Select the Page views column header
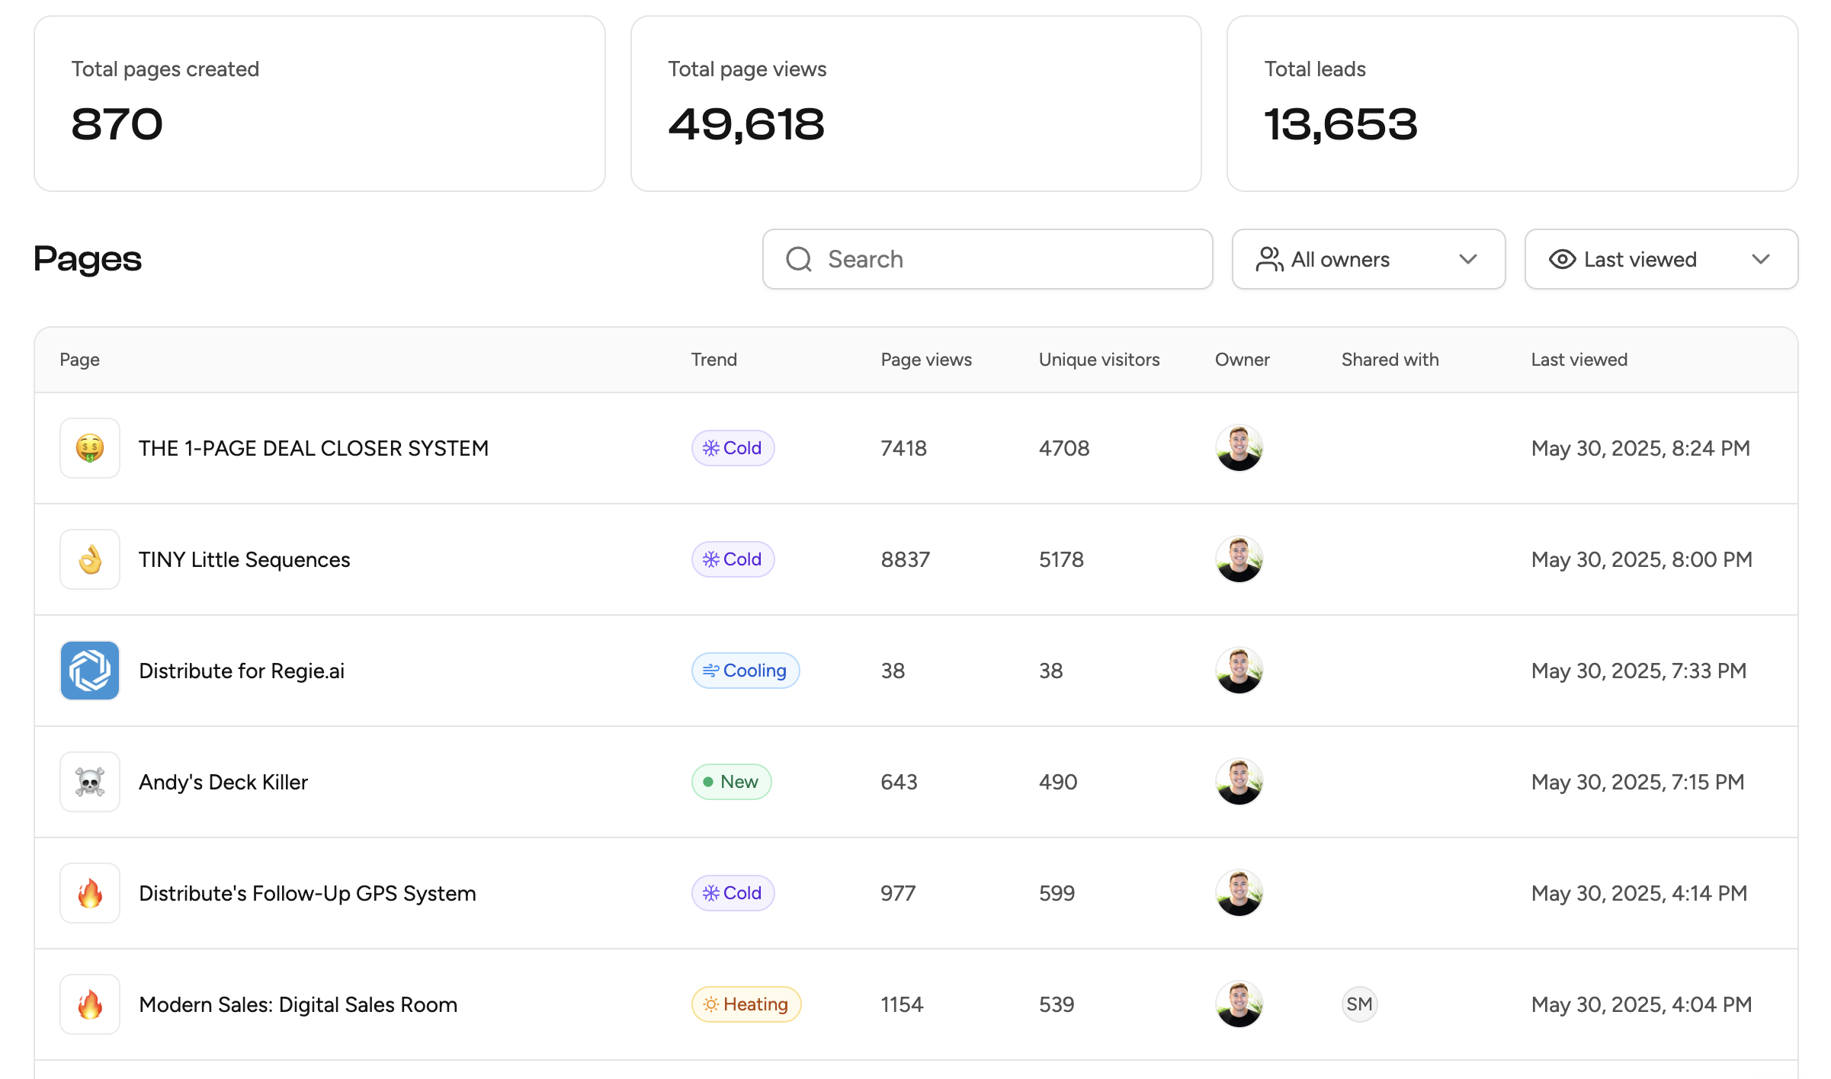This screenshot has width=1831, height=1079. pos(925,359)
